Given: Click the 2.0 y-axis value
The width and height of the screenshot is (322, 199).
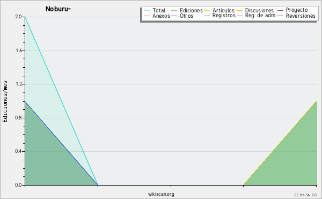Looking at the screenshot, I should [x=18, y=17].
